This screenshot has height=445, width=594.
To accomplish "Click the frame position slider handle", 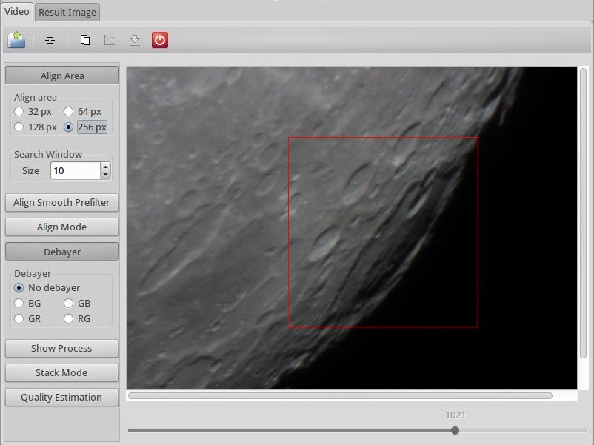I will tap(455, 430).
